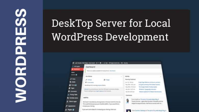Screen dimensions: 199x112
Task: Click the Appearance paintbrush icon in sidebar
Action: 67,106
